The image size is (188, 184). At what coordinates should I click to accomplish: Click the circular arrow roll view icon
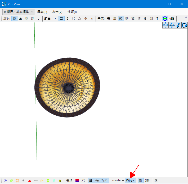(184, 26)
